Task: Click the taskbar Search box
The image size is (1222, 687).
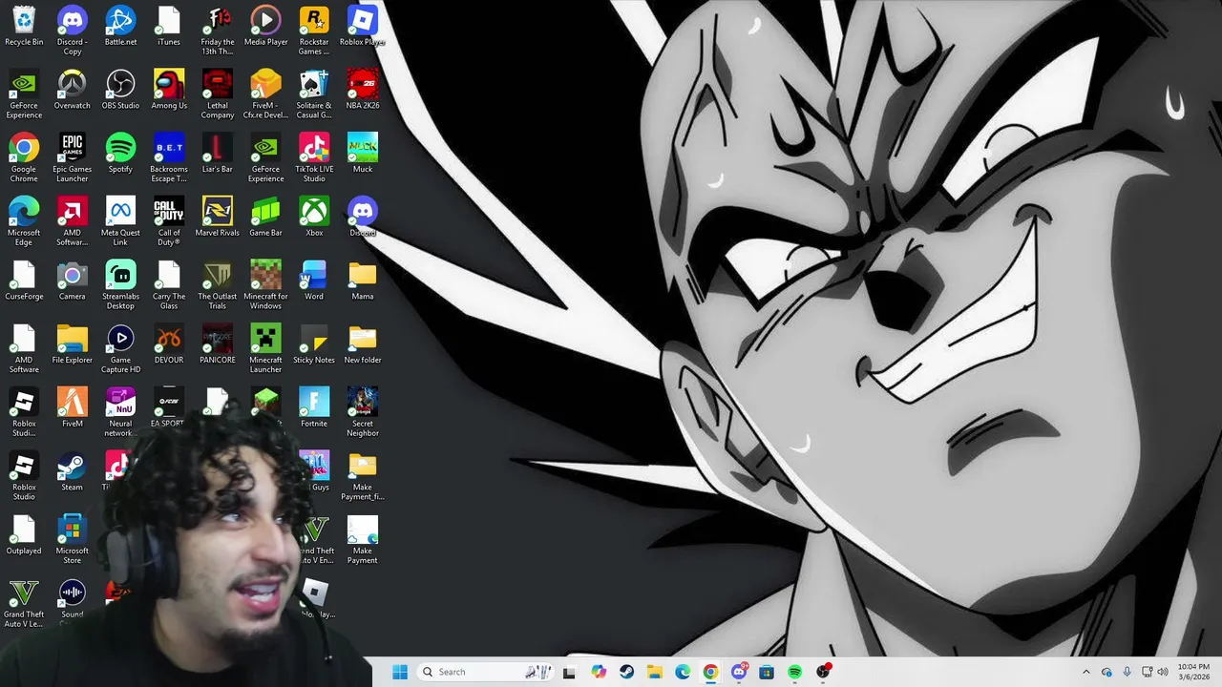Action: point(486,672)
